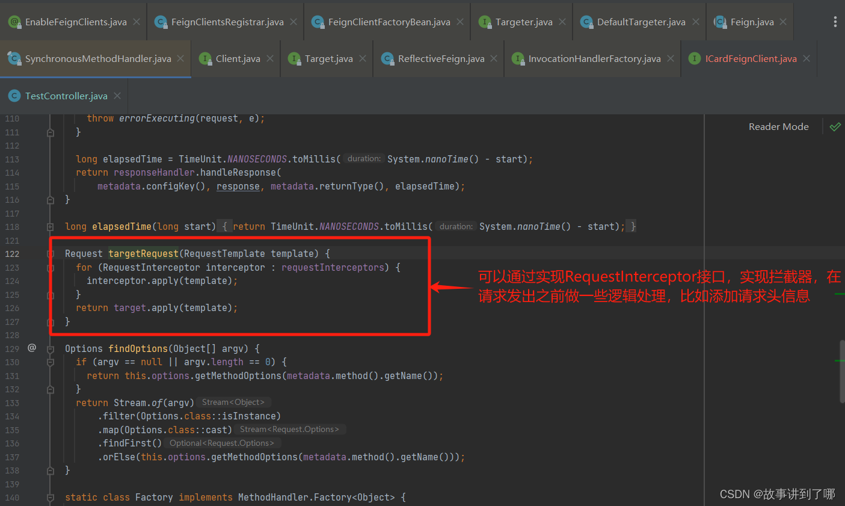Click the underlined response variable on line 115
Viewport: 845px width, 506px height.
[x=238, y=187]
